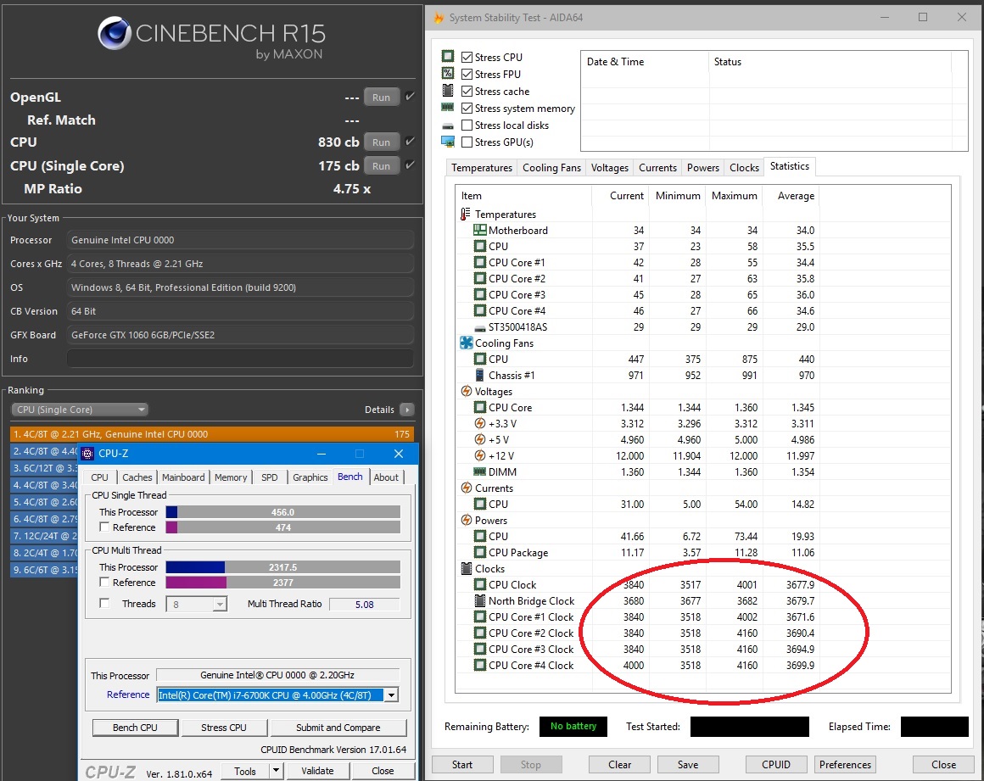This screenshot has width=984, height=781.
Task: Enable the Stress local disks checkbox
Action: point(467,125)
